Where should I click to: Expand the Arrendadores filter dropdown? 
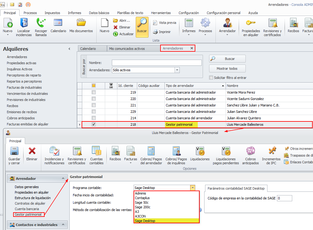[177, 70]
